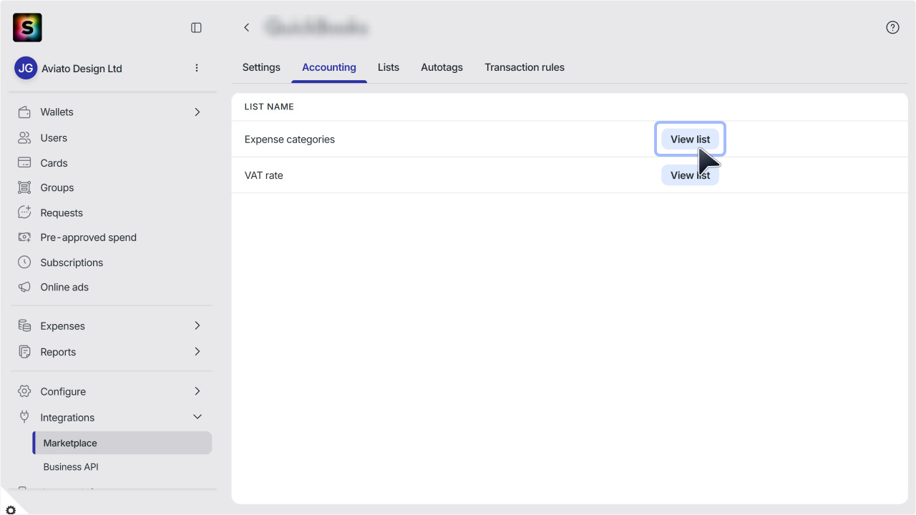Navigate to Requests
The height and width of the screenshot is (515, 916).
tap(62, 212)
